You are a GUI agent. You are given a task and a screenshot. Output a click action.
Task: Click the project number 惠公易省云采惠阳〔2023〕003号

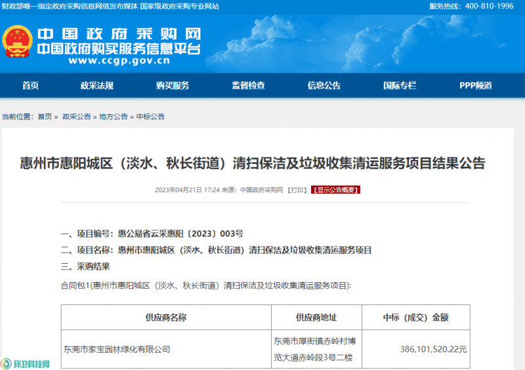coord(180,234)
